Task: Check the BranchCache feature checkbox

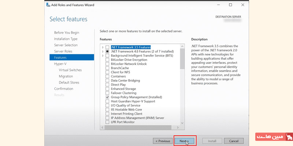Action: click(107, 68)
